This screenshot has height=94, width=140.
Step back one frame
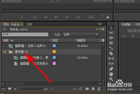coord(46,17)
